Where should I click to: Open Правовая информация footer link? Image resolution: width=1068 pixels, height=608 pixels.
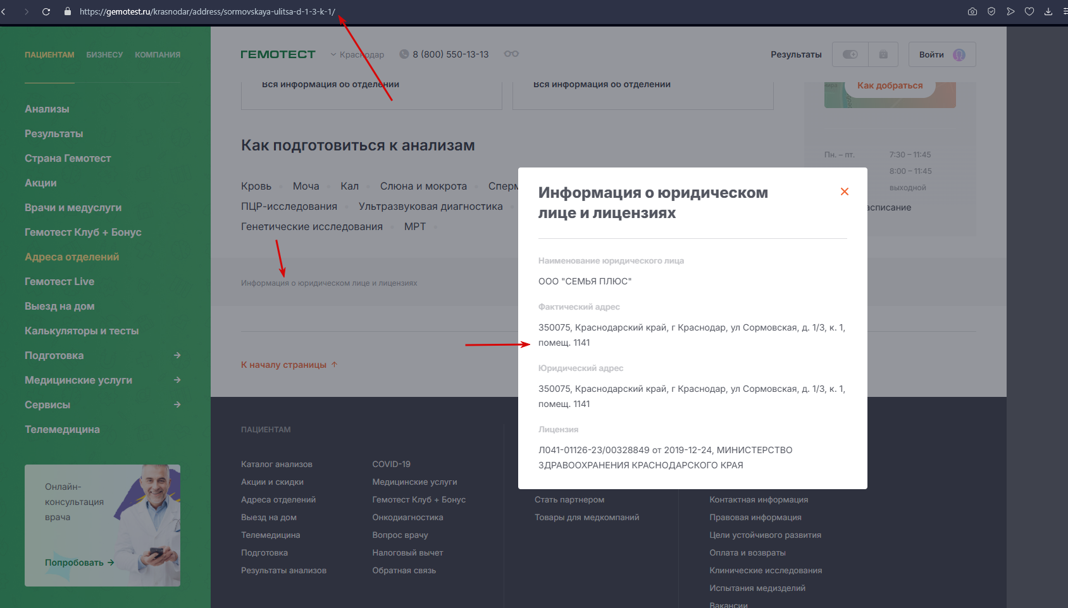pyautogui.click(x=755, y=517)
